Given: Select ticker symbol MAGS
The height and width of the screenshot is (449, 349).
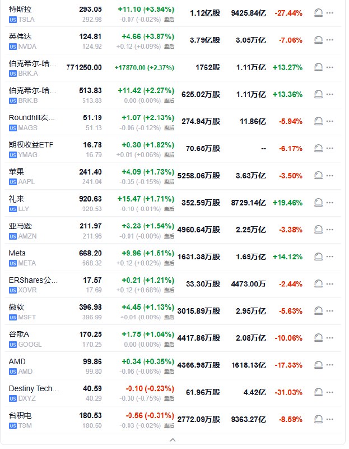Looking at the screenshot, I should 27,128.
